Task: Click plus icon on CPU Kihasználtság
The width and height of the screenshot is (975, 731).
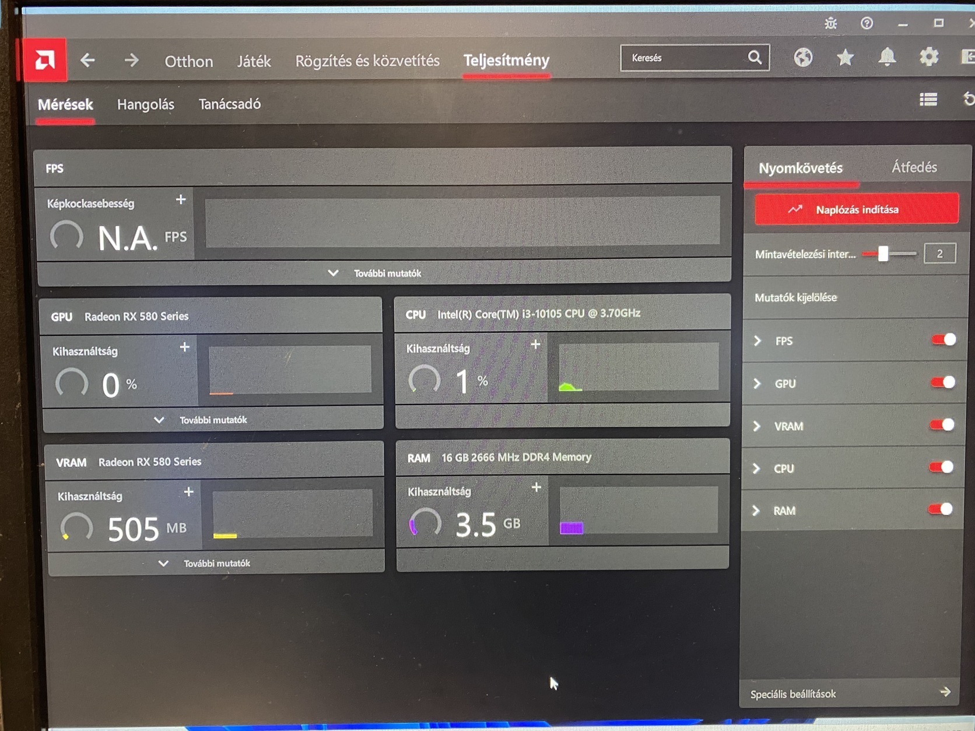Action: (535, 345)
